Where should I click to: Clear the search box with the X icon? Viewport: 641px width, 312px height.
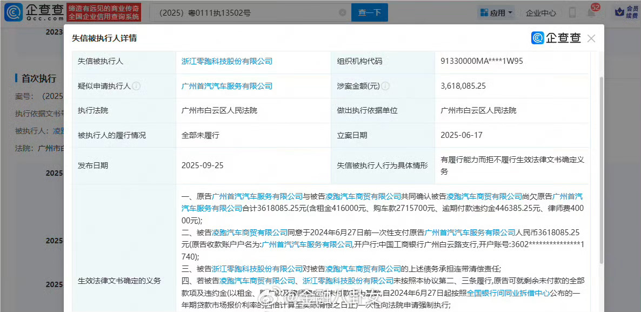pos(343,12)
